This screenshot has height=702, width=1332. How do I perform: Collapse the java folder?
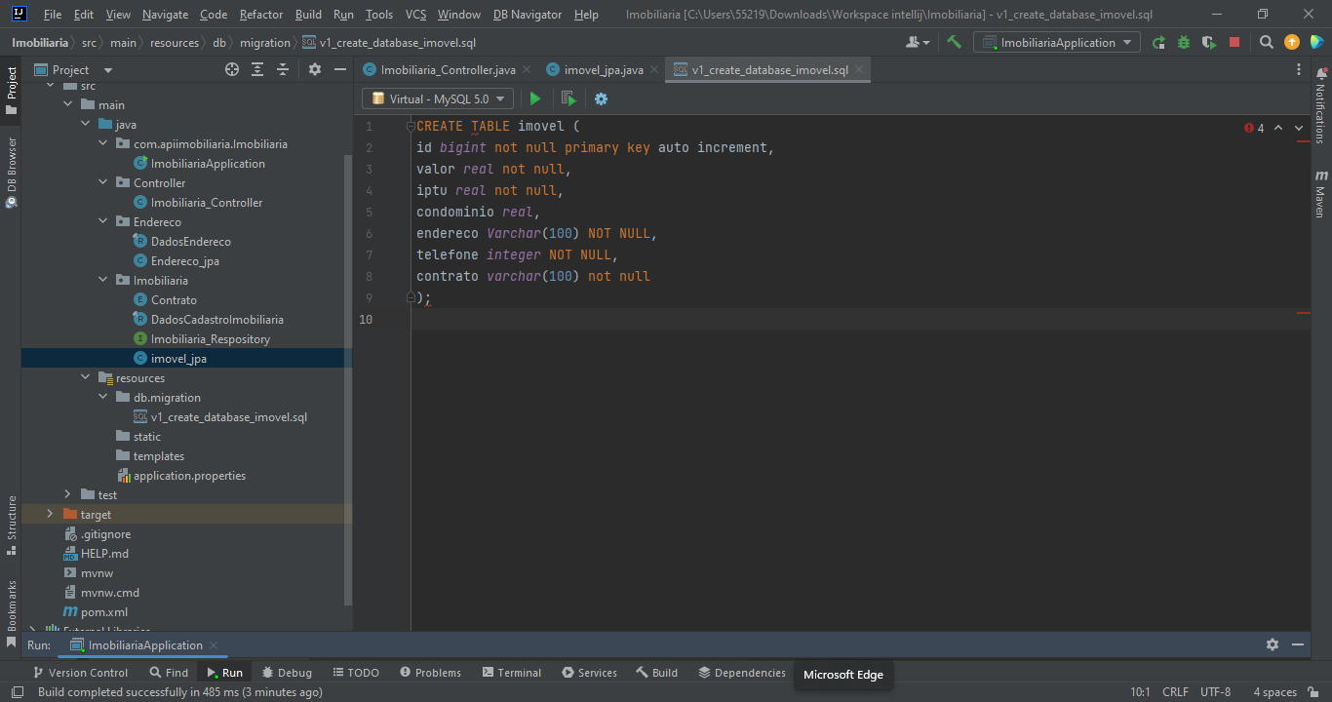pos(85,124)
